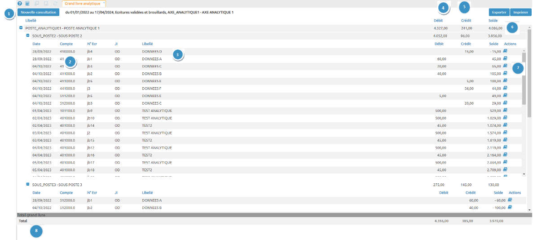Click action icon for jb9 TEST ANALYTIQUE row
The height and width of the screenshot is (240, 533).
(505, 110)
